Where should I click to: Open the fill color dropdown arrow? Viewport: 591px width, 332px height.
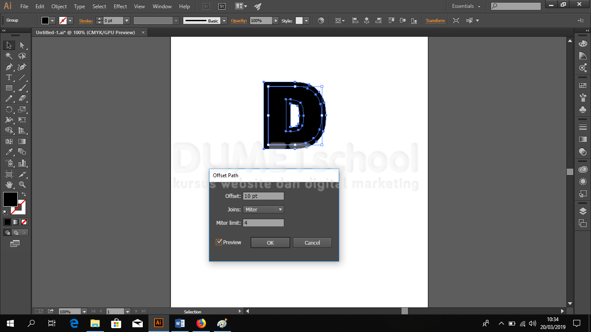click(53, 21)
